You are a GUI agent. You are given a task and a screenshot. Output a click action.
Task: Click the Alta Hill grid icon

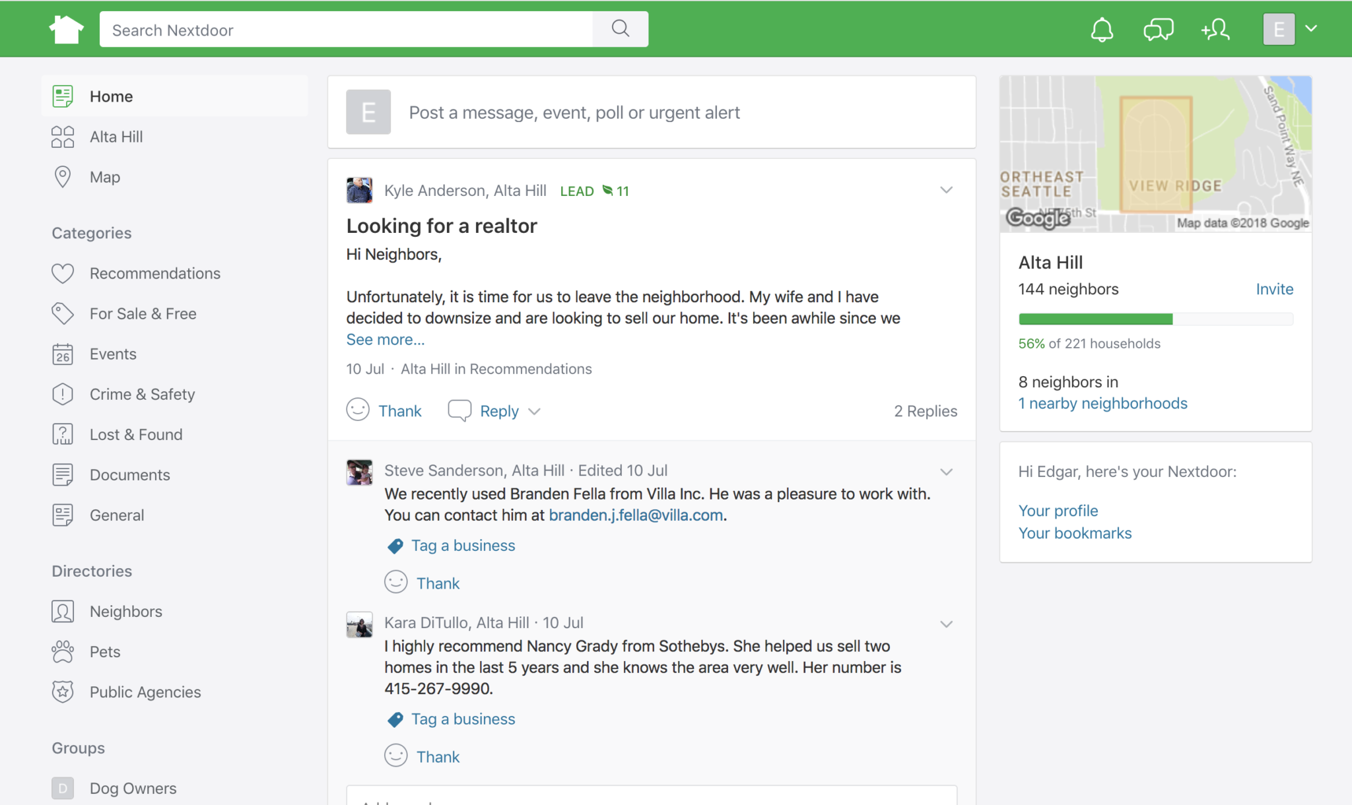point(63,137)
